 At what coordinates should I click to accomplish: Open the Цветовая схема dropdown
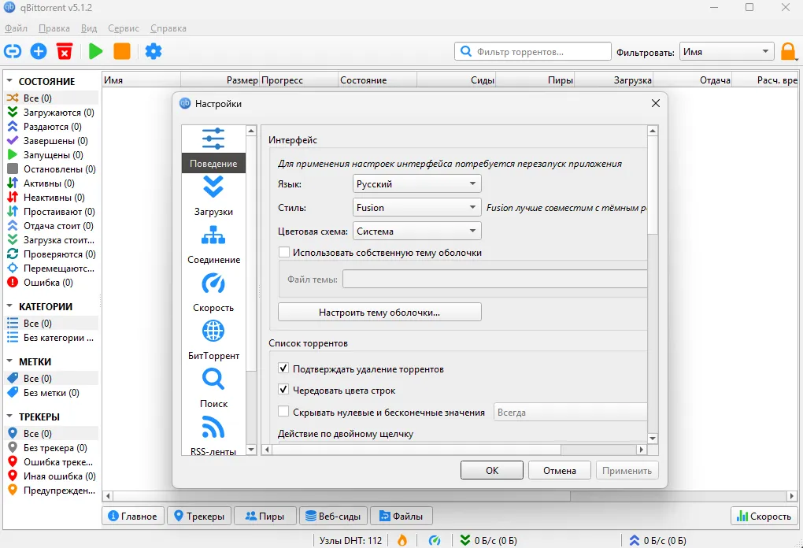click(x=417, y=231)
